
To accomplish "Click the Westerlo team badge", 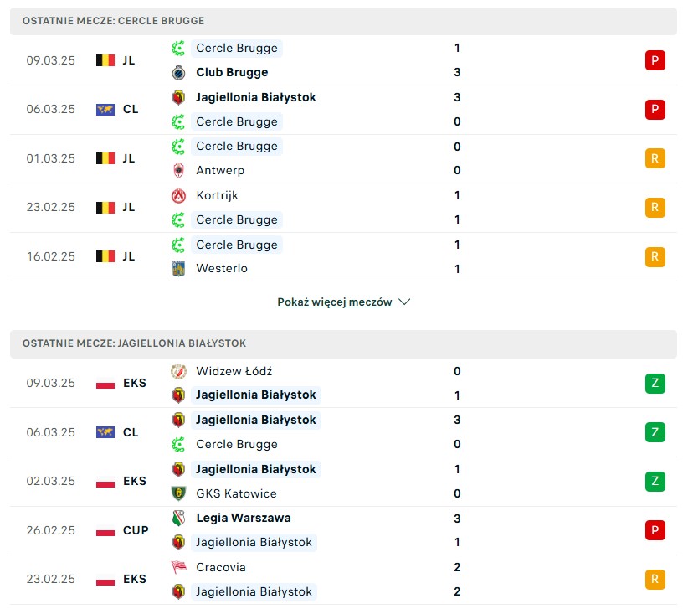I will [x=178, y=269].
